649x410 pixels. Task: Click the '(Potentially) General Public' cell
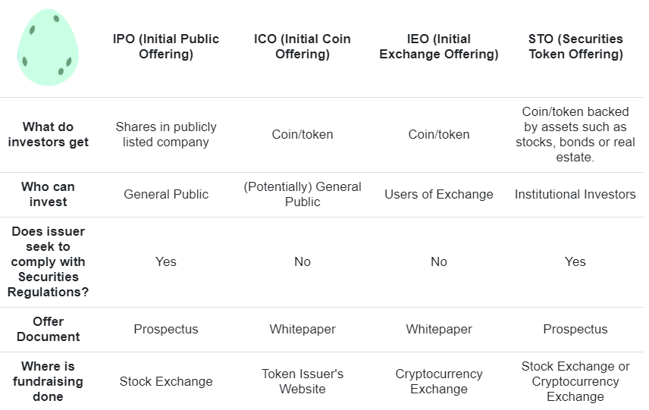pyautogui.click(x=303, y=195)
